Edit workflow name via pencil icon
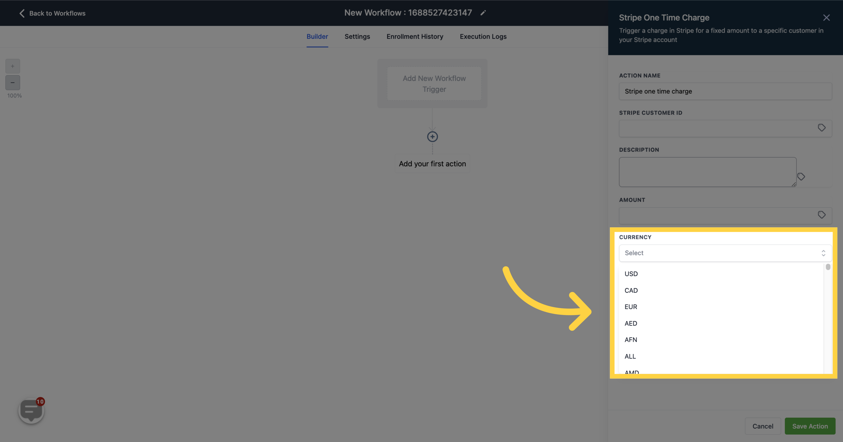The height and width of the screenshot is (442, 843). [x=483, y=13]
